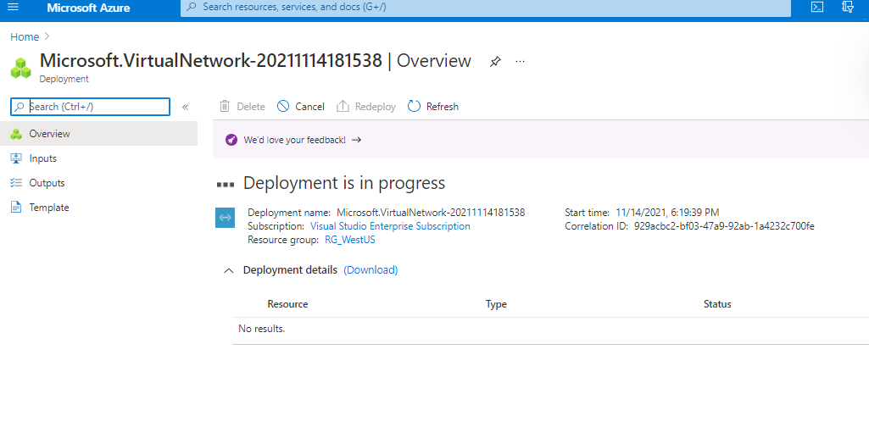Collapse the Deployment details section

[x=228, y=270]
